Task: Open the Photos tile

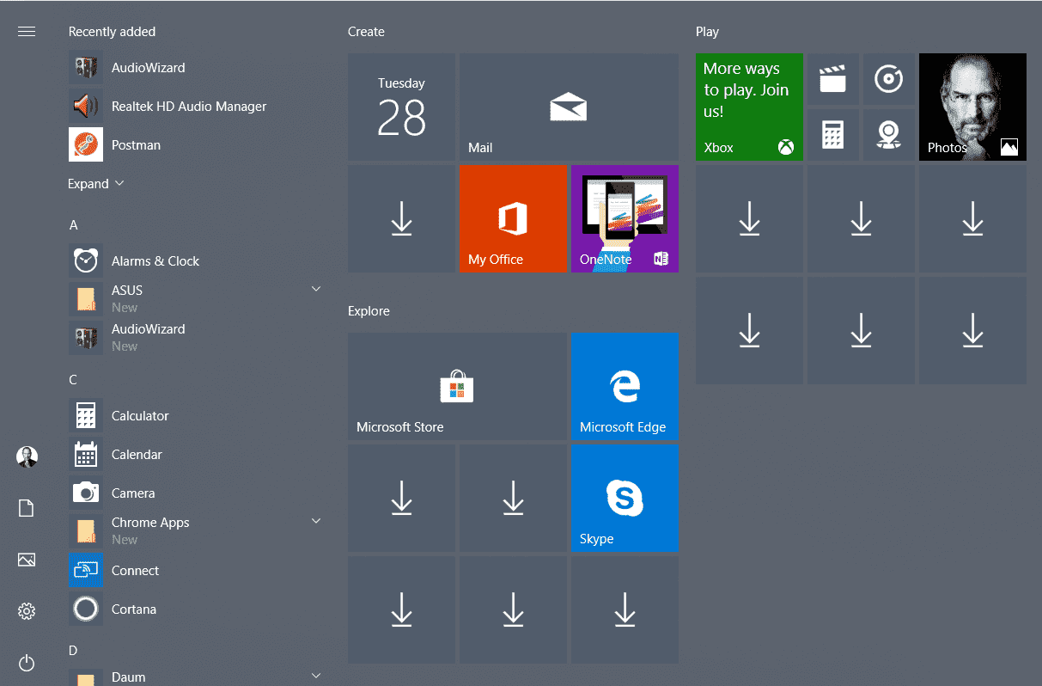Action: tap(972, 107)
